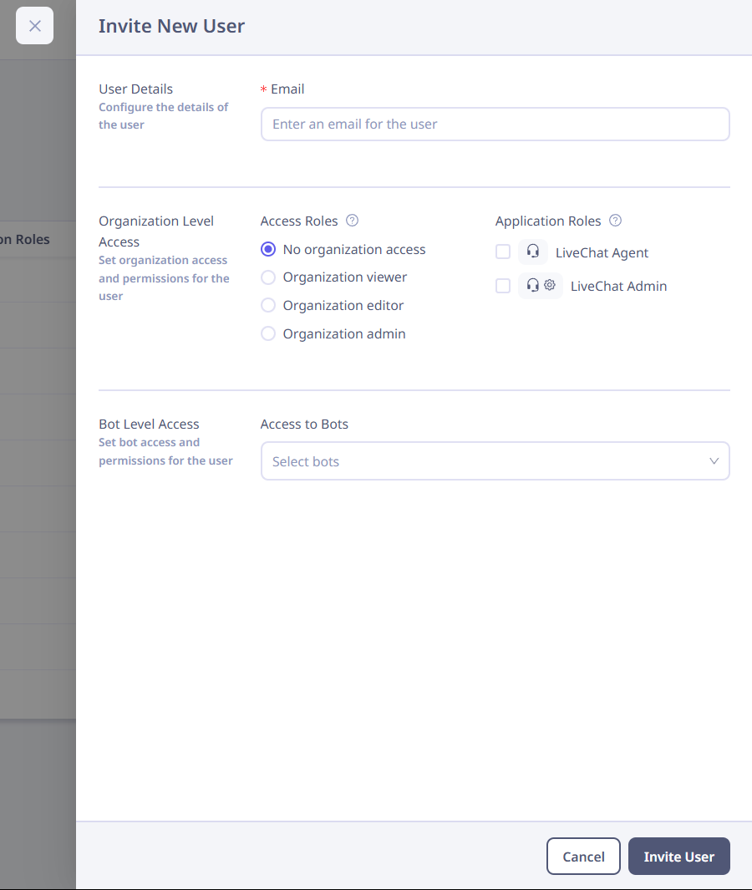Image resolution: width=752 pixels, height=890 pixels.
Task: Check the LiveChat Admin checkbox
Action: click(503, 286)
